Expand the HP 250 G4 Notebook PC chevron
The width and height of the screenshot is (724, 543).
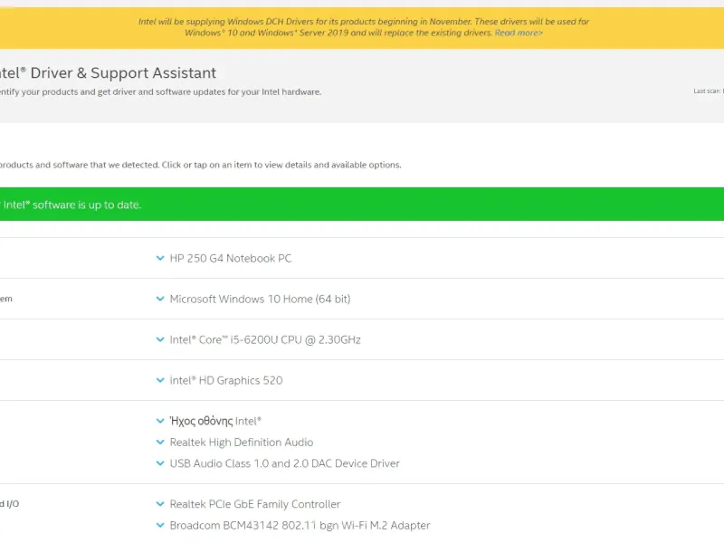pyautogui.click(x=160, y=258)
